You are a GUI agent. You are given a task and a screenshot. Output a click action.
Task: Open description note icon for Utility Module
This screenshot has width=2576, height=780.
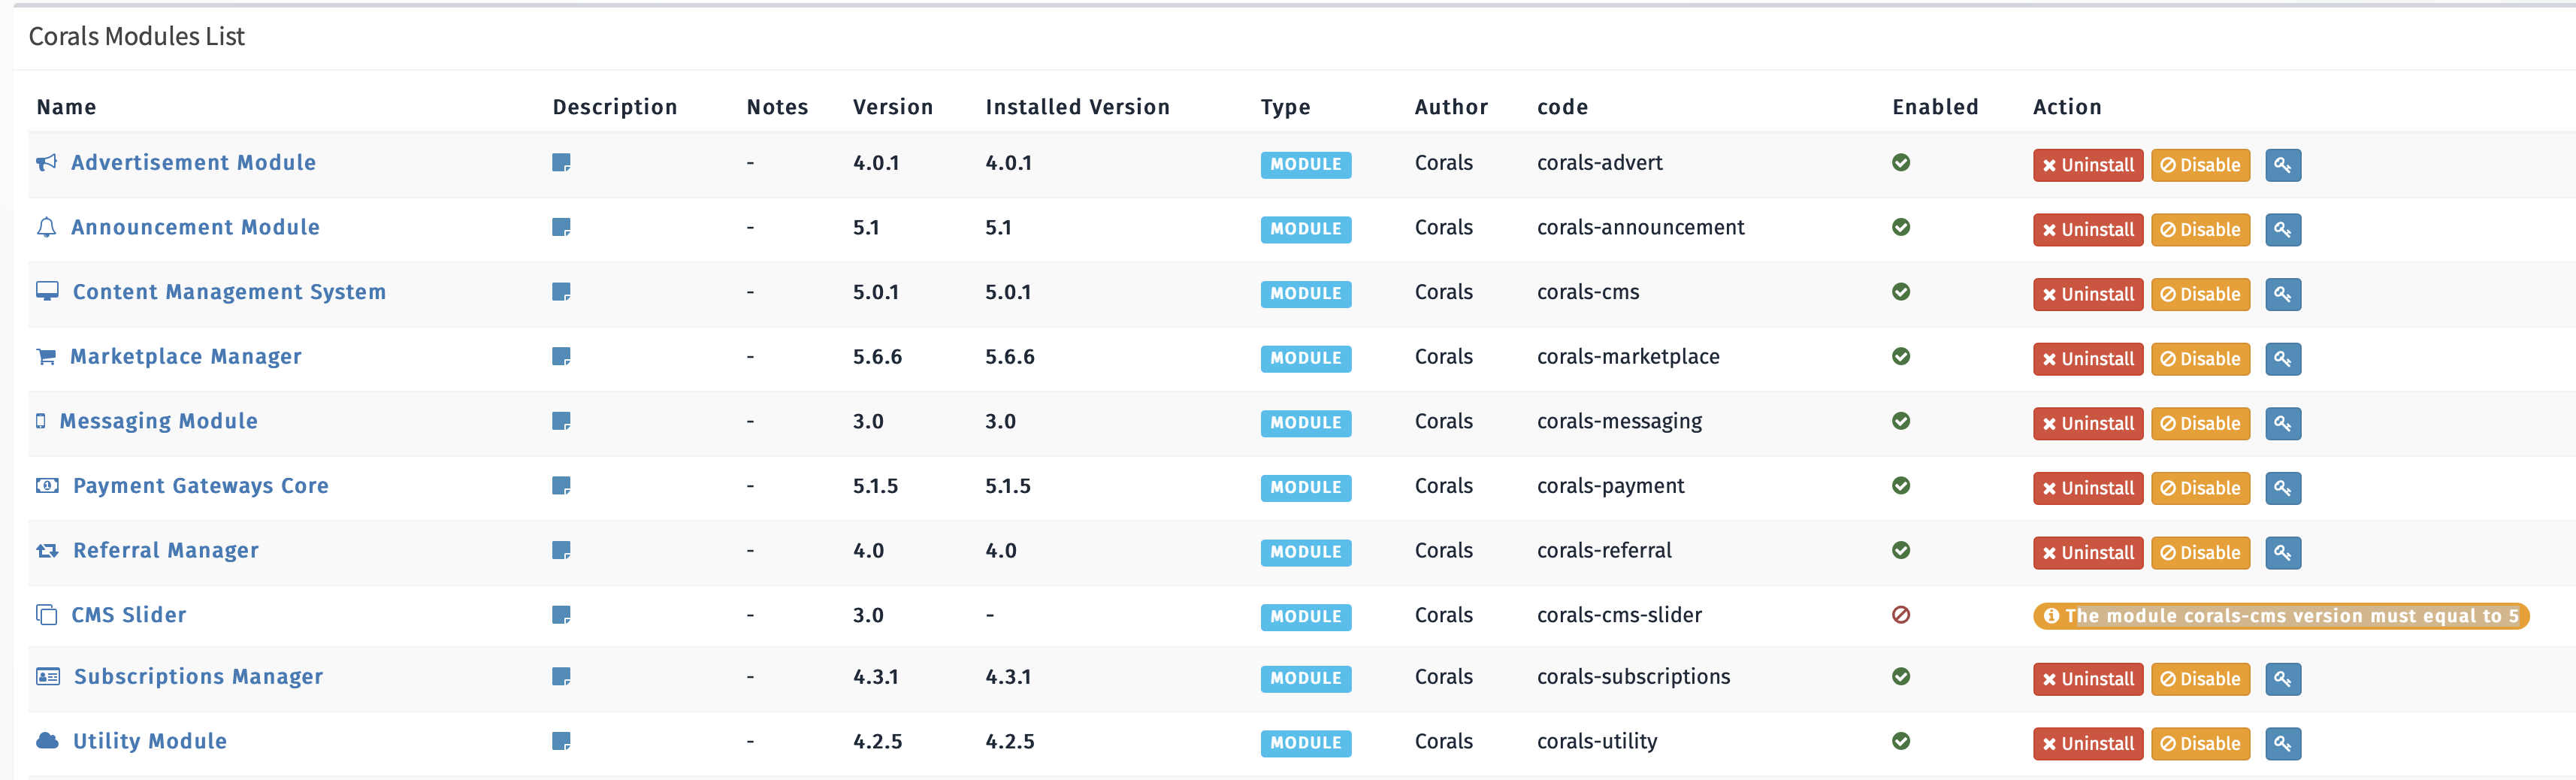(x=561, y=742)
